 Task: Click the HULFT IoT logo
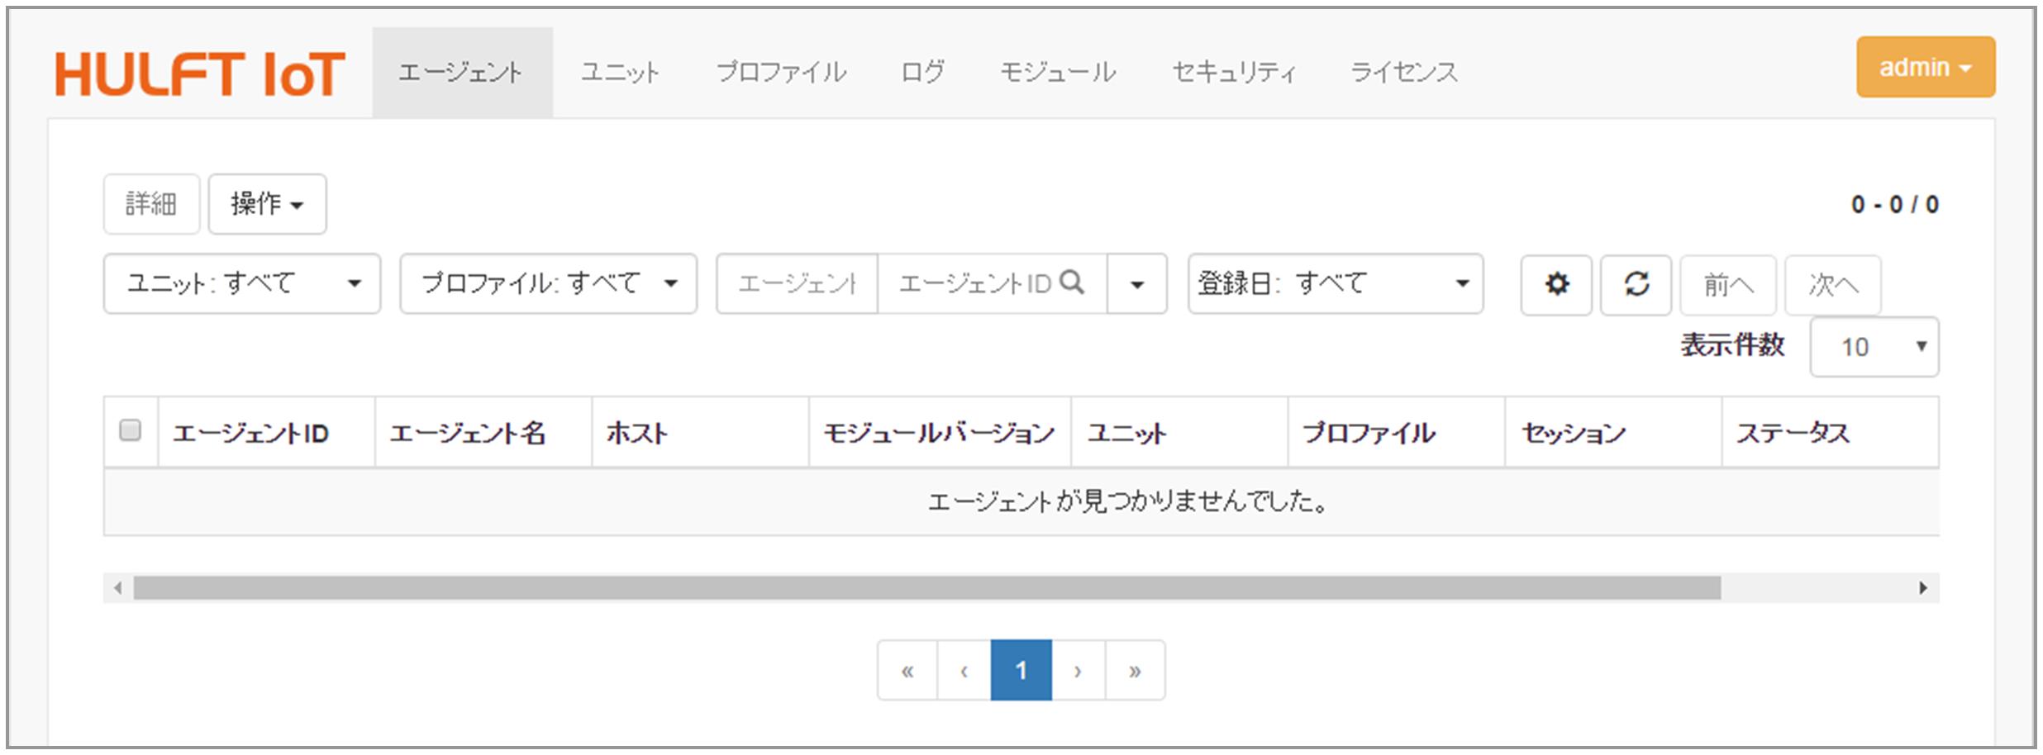(x=200, y=74)
